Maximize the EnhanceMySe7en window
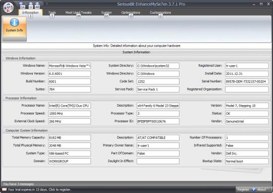The width and height of the screenshot is (273, 193). (261, 4)
